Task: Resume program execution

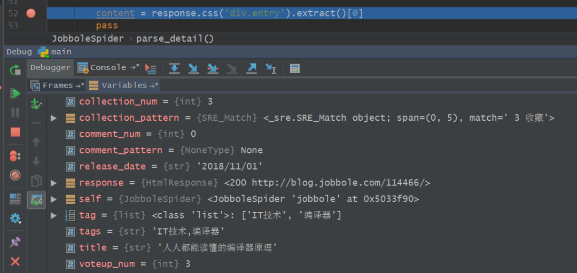Action: click(15, 93)
